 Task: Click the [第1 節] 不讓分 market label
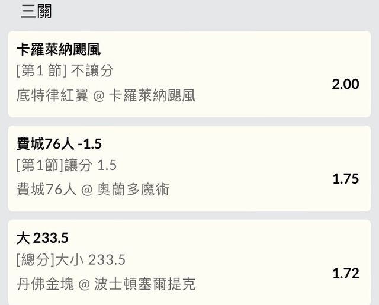(x=65, y=72)
